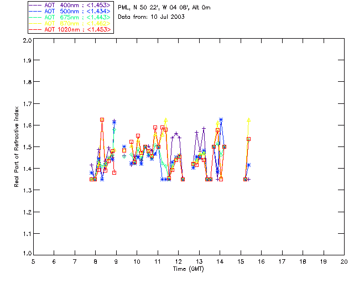Click the y-axis tick label 1.1
The width and height of the screenshot is (354, 283).
(27, 234)
